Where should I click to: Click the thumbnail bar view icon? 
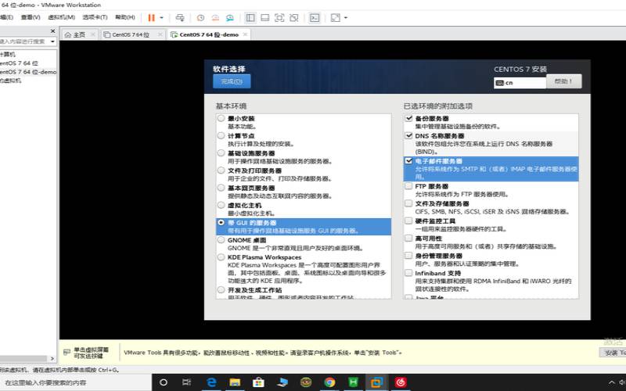(264, 17)
